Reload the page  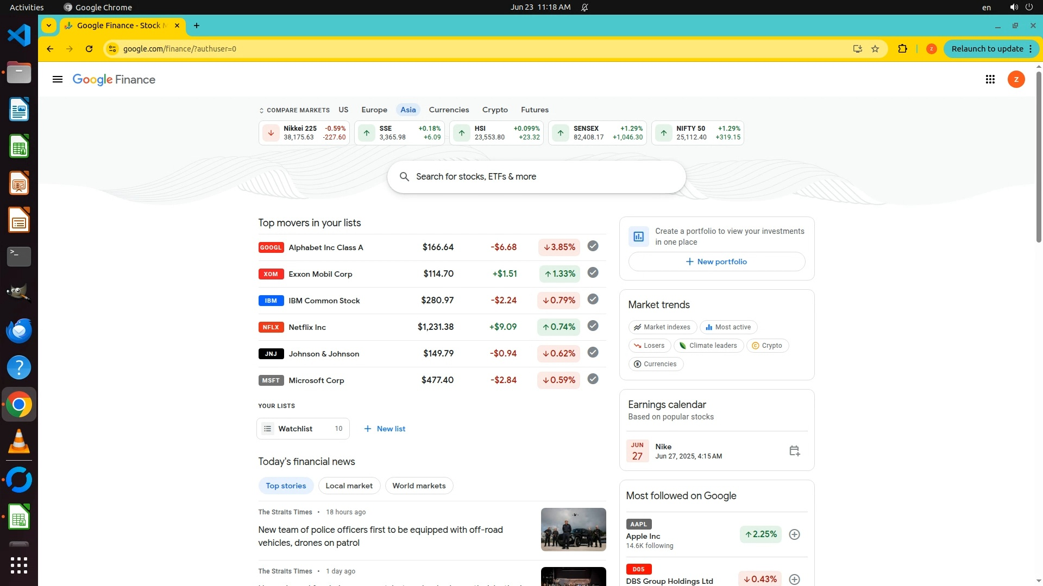(x=89, y=49)
